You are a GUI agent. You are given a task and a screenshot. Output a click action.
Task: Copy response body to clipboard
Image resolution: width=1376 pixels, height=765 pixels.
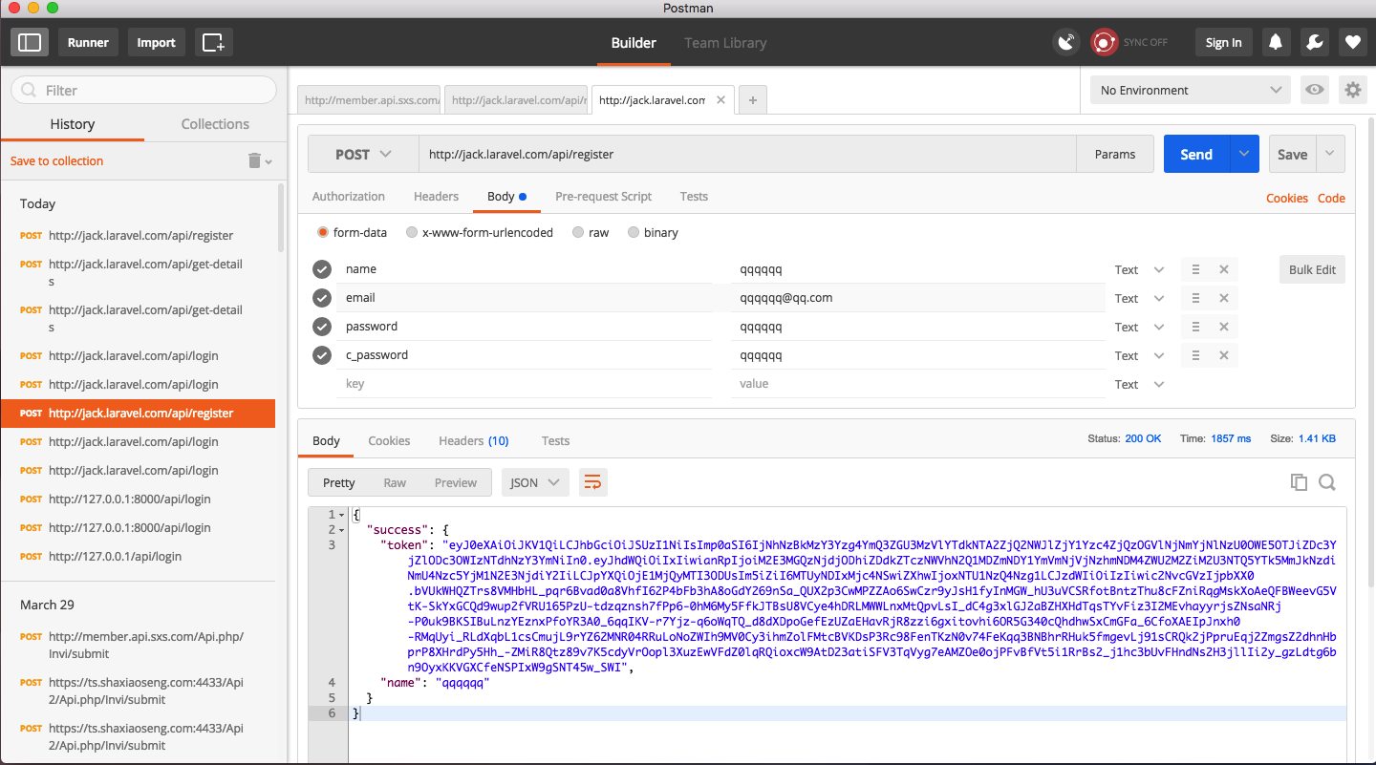click(x=1298, y=482)
